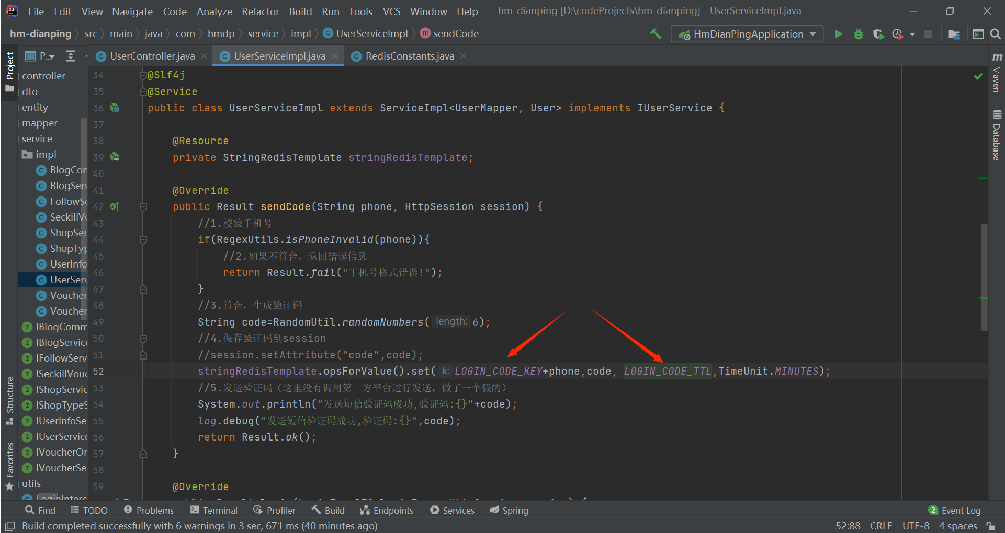Open the Services tool window
Image resolution: width=1005 pixels, height=533 pixels.
click(452, 510)
